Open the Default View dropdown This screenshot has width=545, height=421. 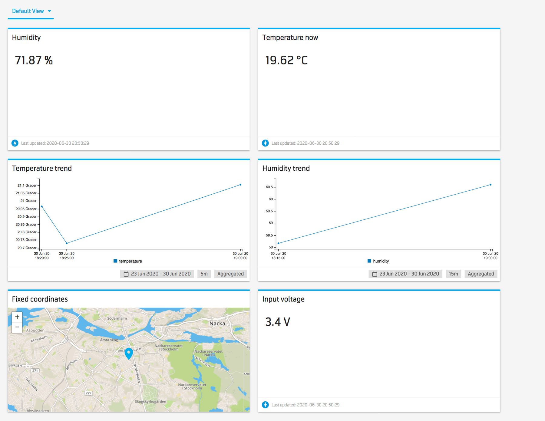[31, 11]
